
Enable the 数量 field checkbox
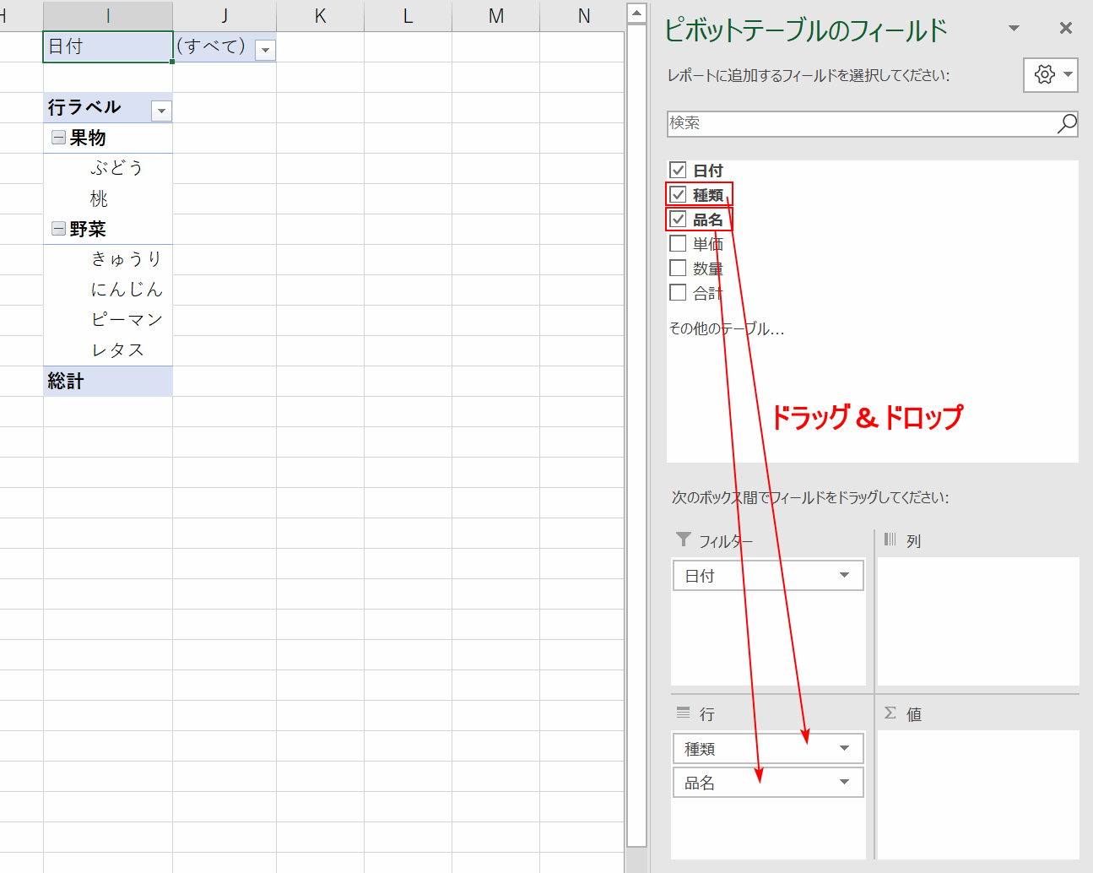point(678,268)
